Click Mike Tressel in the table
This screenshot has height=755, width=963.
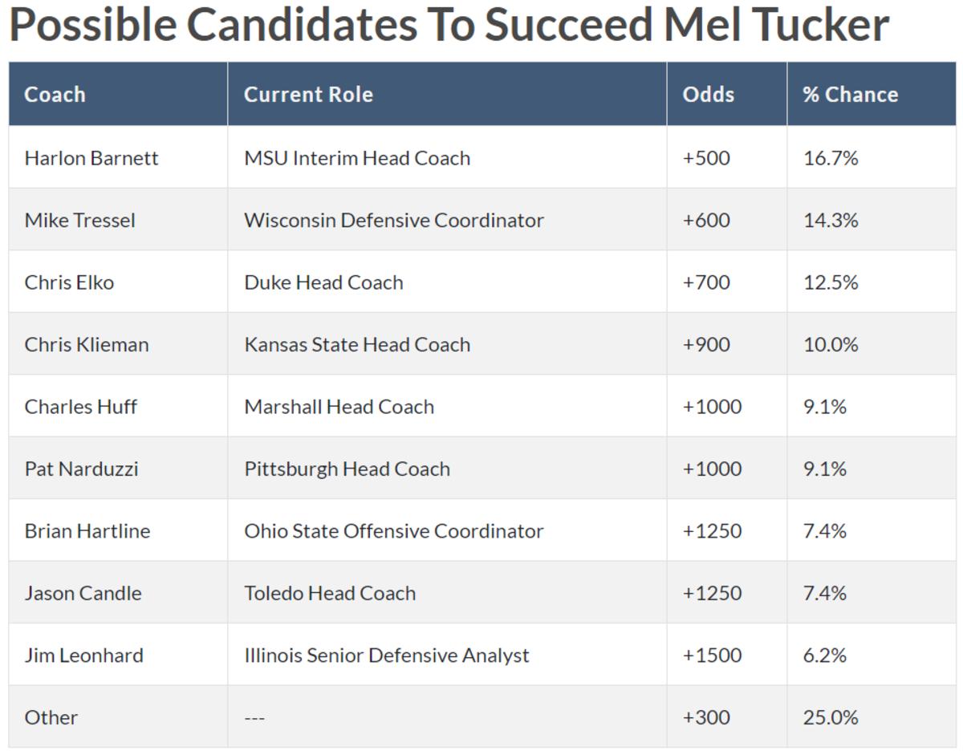click(x=79, y=220)
